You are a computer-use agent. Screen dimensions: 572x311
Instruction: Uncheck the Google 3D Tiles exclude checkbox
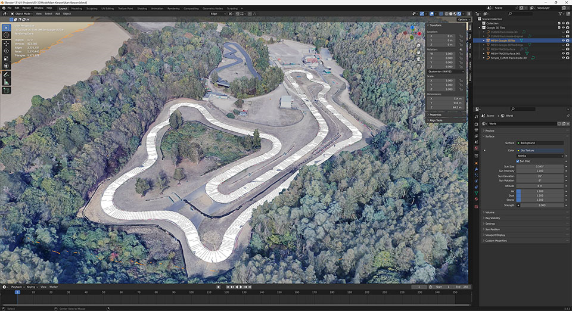pyautogui.click(x=559, y=28)
